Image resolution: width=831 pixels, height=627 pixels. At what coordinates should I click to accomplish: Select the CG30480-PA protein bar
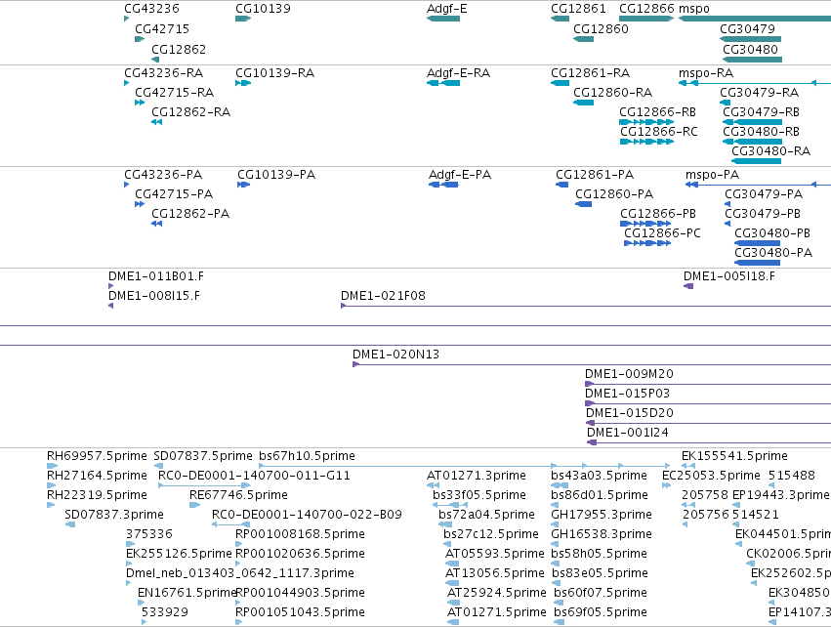(x=757, y=263)
